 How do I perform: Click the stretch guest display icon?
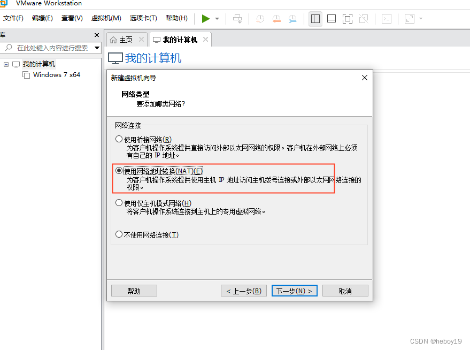(410, 19)
